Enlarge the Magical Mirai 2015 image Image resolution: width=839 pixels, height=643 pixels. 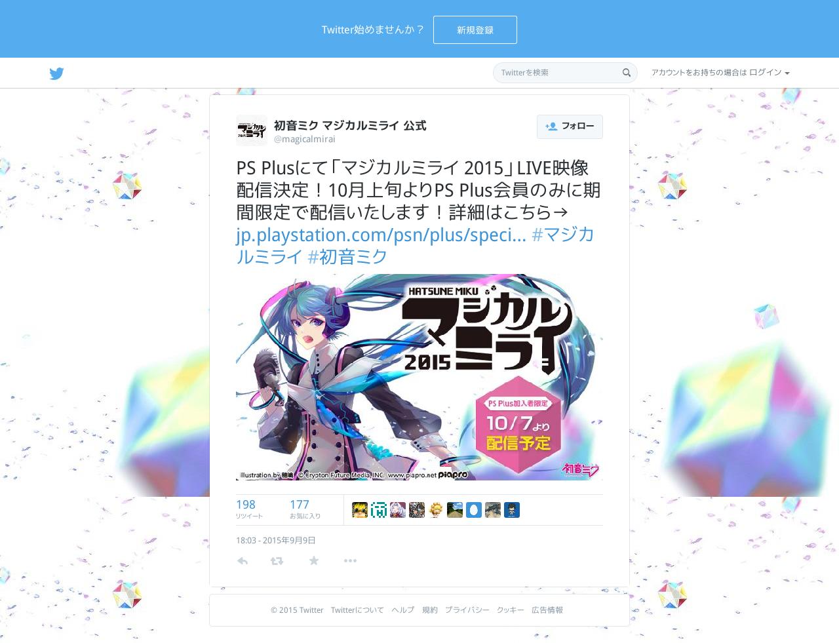419,377
